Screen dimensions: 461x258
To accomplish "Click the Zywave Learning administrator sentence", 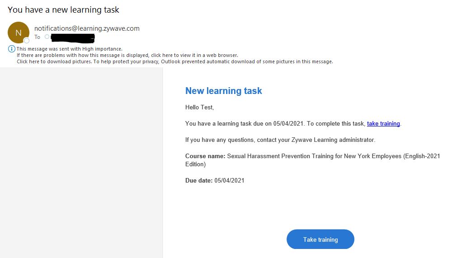I will pyautogui.click(x=280, y=140).
